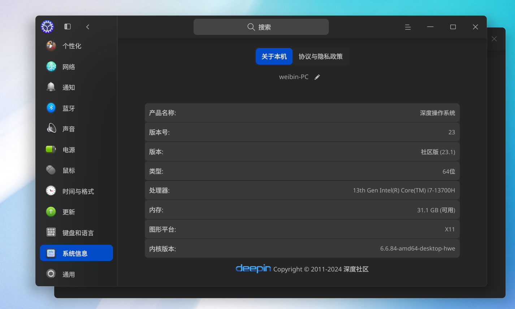Open the 声音 sound settings
Image resolution: width=515 pixels, height=309 pixels.
pos(76,129)
